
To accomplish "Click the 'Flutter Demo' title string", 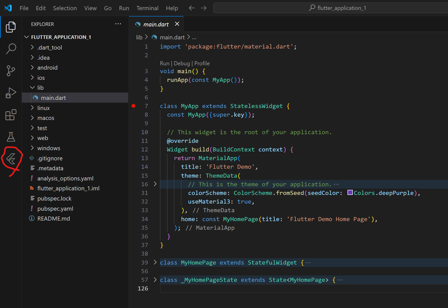I will coord(230,167).
